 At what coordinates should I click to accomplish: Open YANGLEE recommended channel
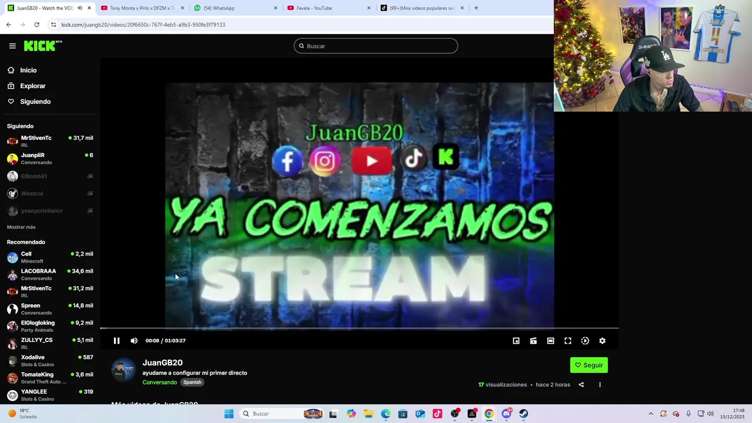coord(50,395)
